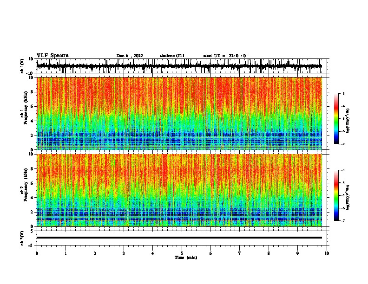Click time axis tick label "7"
The width and height of the screenshot is (368, 284).
click(240, 253)
